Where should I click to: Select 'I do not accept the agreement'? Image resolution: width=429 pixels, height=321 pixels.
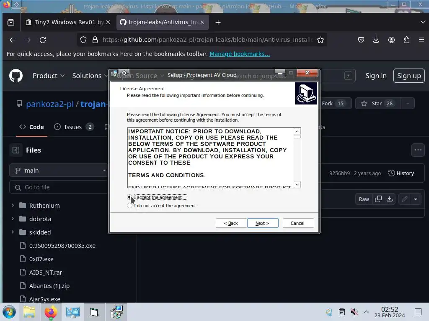(130, 206)
